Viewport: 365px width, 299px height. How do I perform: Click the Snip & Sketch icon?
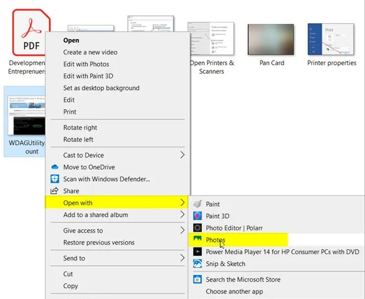pos(197,263)
